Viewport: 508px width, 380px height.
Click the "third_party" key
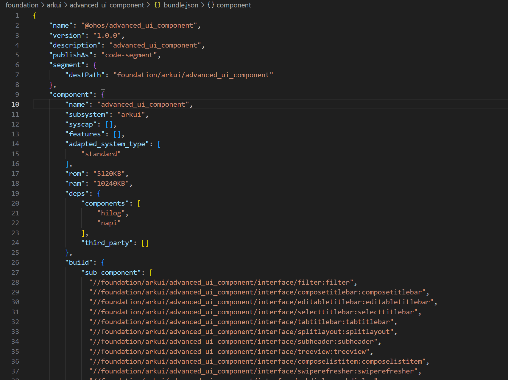107,243
